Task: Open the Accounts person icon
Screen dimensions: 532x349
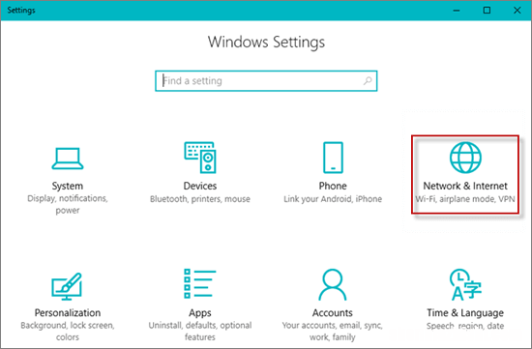Action: (x=333, y=284)
